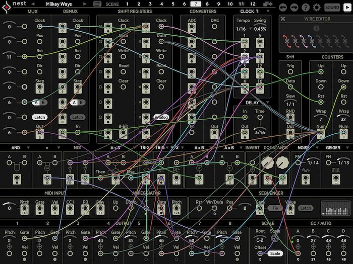Click the undo arrow button

click(284, 7)
